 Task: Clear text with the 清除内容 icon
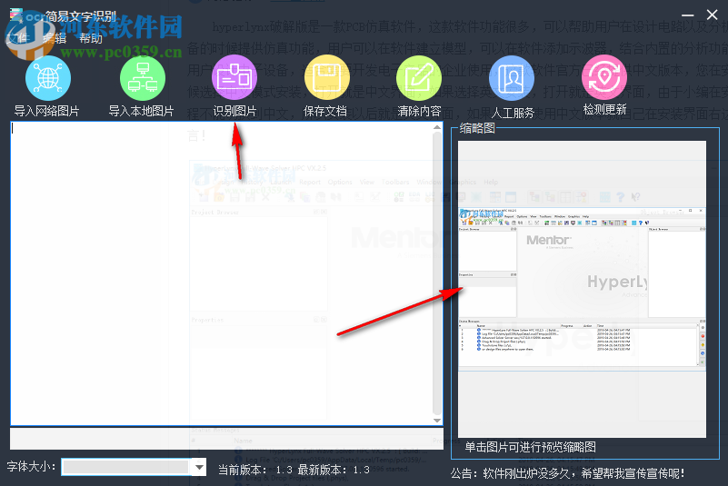[x=419, y=78]
